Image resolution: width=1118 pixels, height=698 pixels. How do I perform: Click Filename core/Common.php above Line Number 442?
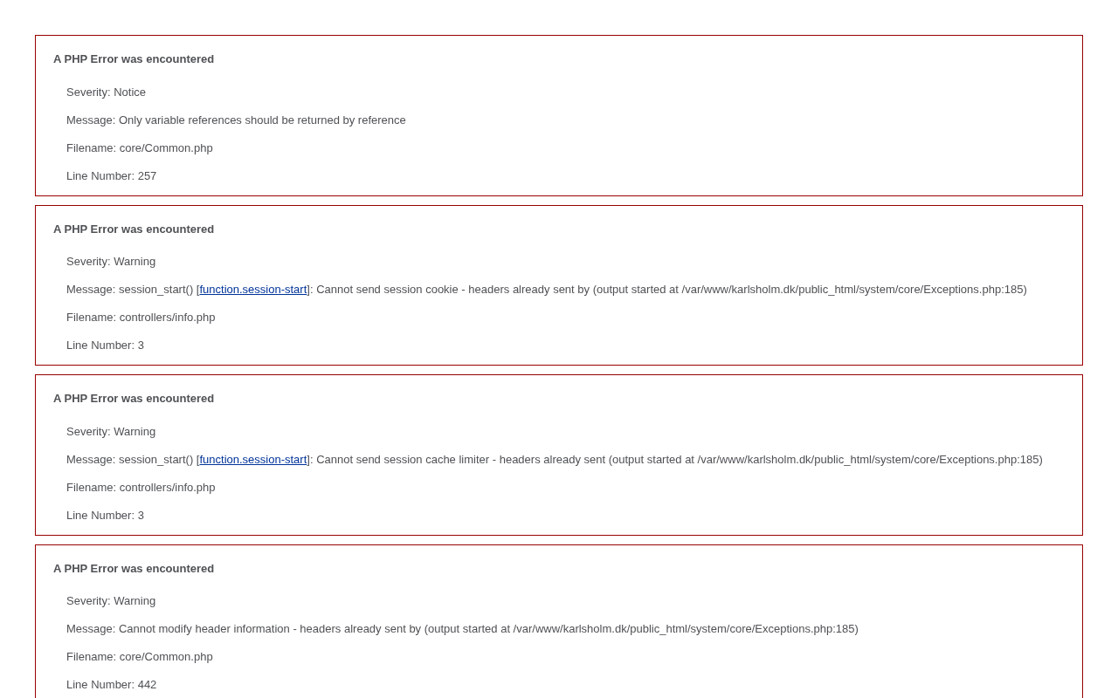(140, 657)
